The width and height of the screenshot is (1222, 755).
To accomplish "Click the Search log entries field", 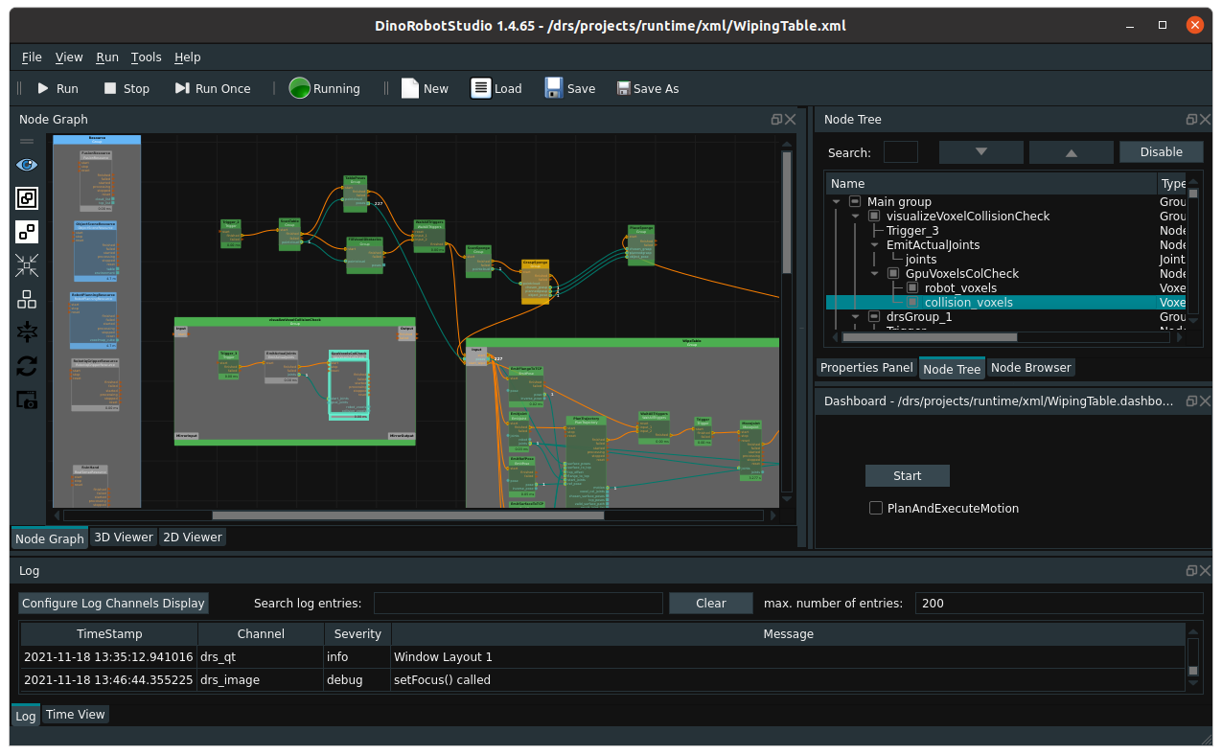I will pos(518,603).
